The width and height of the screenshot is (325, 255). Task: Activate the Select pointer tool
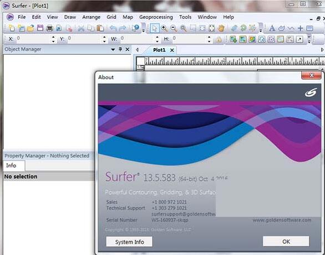[155, 28]
